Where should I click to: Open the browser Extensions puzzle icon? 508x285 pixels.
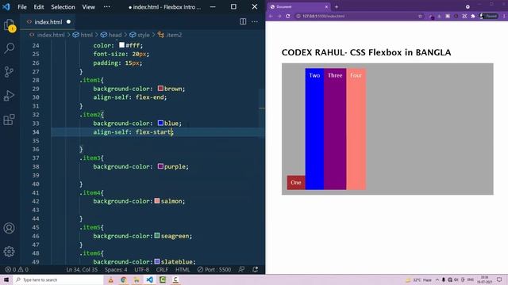(473, 16)
